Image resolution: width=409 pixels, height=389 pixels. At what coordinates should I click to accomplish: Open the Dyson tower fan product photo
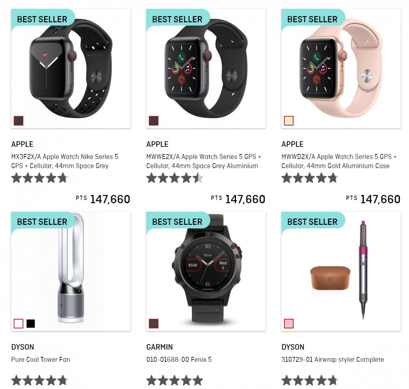(x=71, y=271)
